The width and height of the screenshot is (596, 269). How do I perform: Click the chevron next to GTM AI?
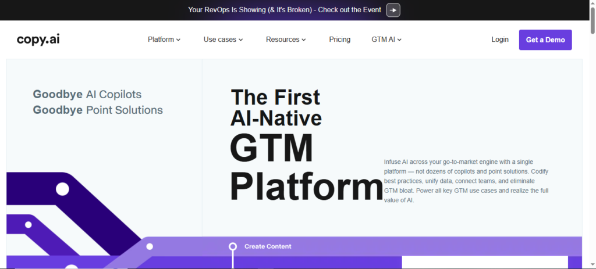click(400, 40)
